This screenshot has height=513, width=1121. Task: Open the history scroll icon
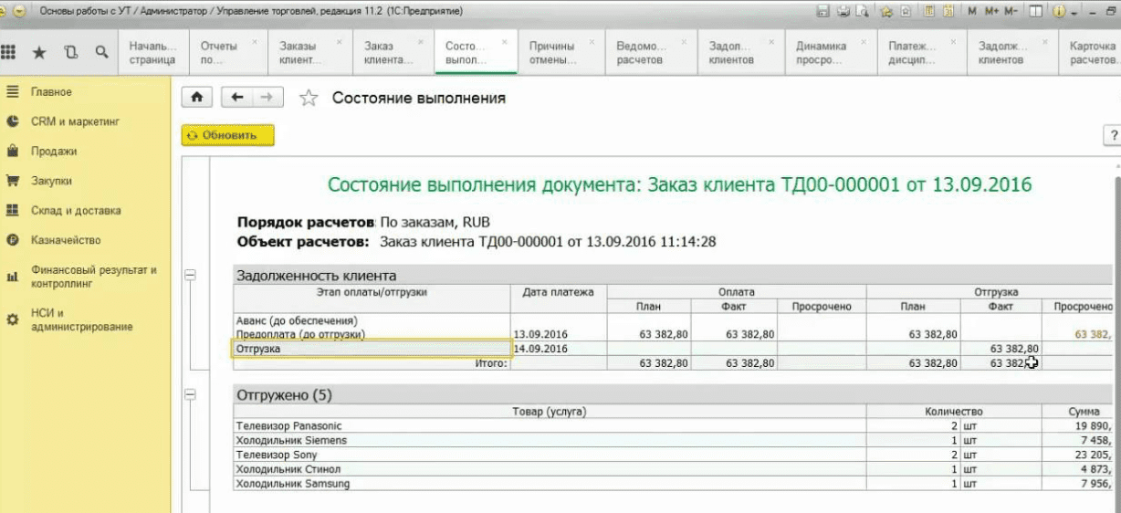70,53
